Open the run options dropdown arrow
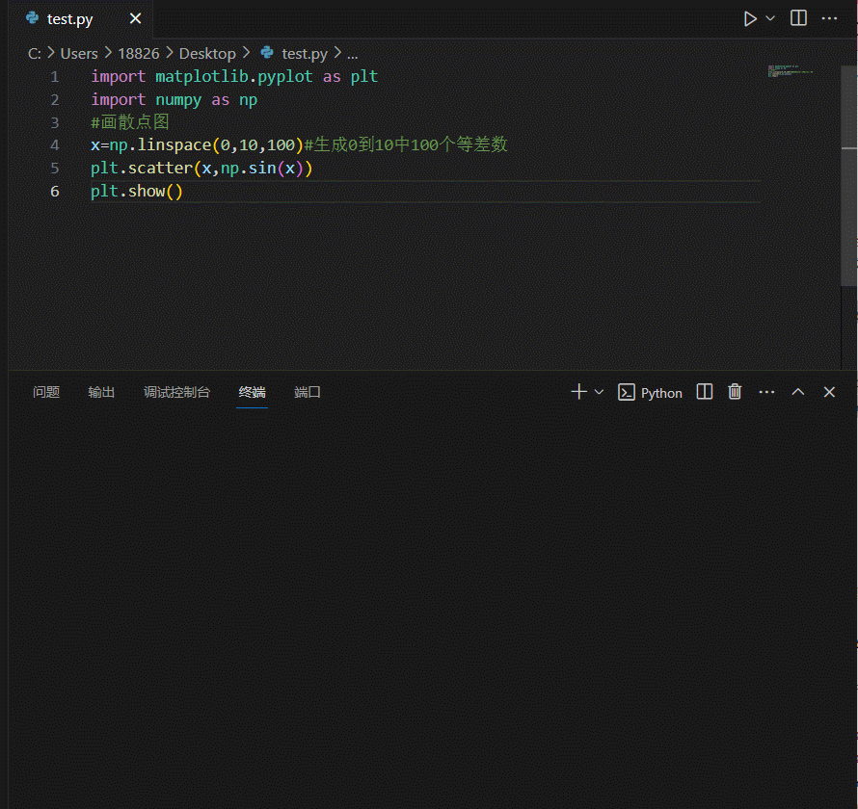 (770, 18)
